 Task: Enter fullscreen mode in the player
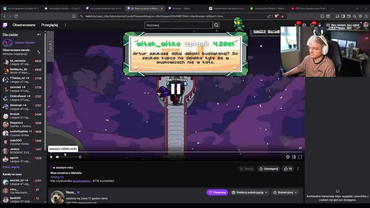point(300,157)
